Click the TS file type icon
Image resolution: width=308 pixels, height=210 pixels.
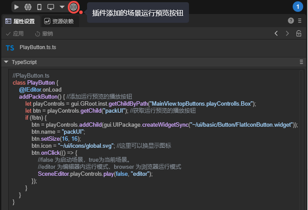coord(10,47)
